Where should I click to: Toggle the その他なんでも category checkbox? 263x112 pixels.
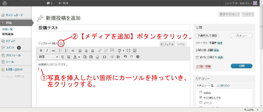200,97
